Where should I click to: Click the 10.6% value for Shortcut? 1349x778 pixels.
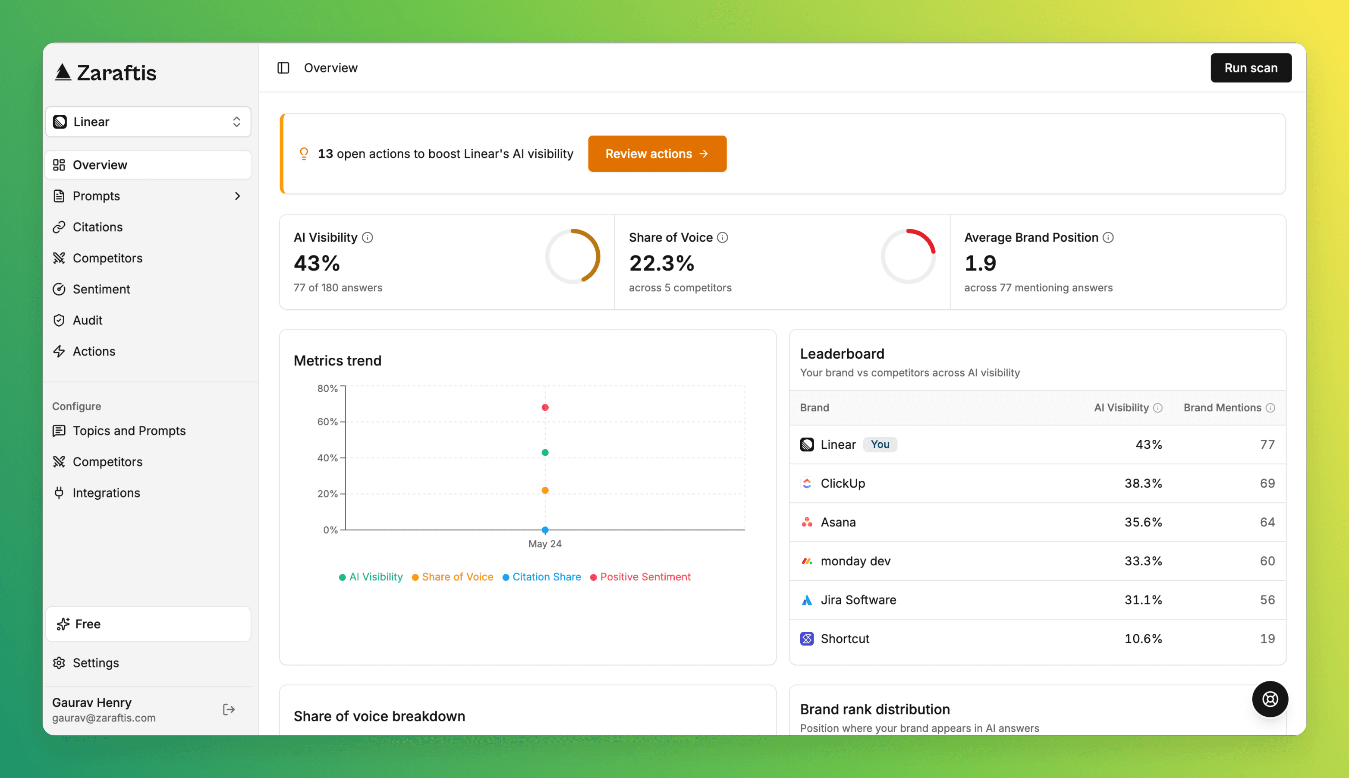point(1143,639)
